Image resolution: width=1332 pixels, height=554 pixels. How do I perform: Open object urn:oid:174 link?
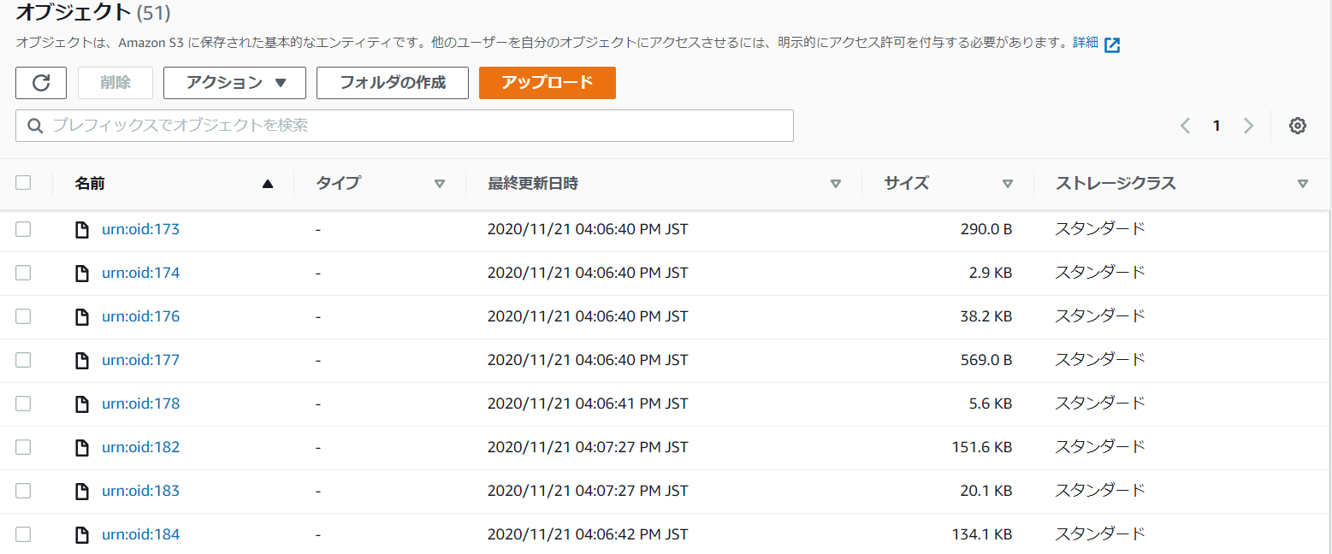click(140, 273)
